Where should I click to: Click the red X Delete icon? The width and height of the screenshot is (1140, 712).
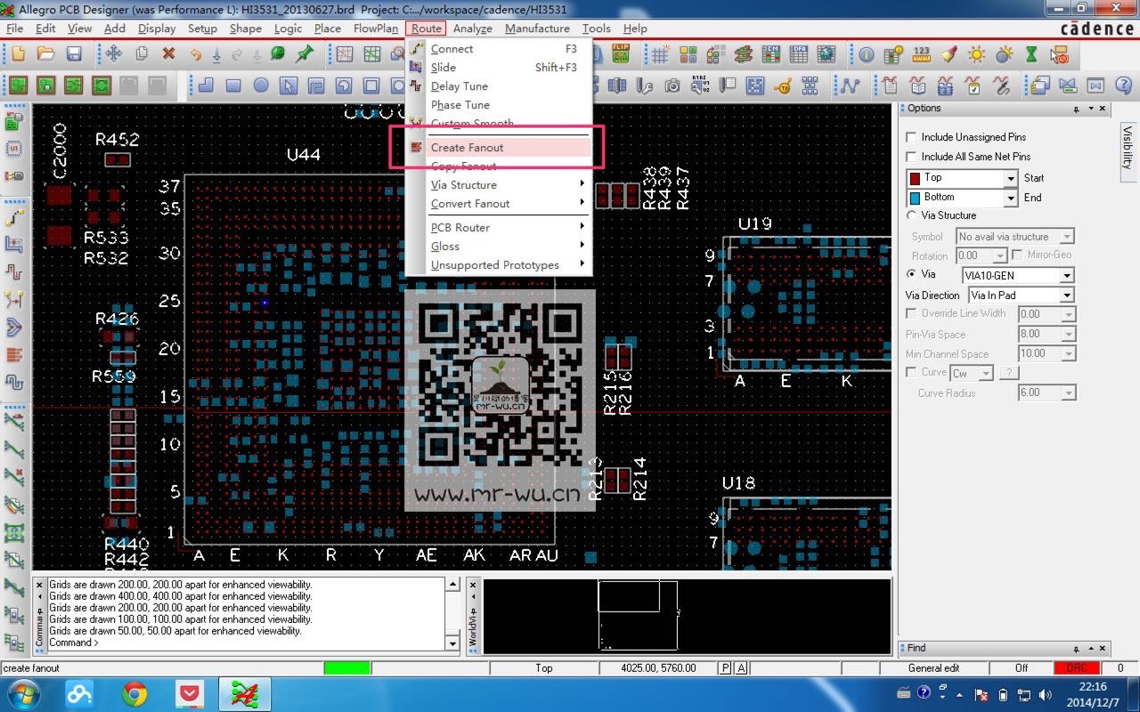168,54
